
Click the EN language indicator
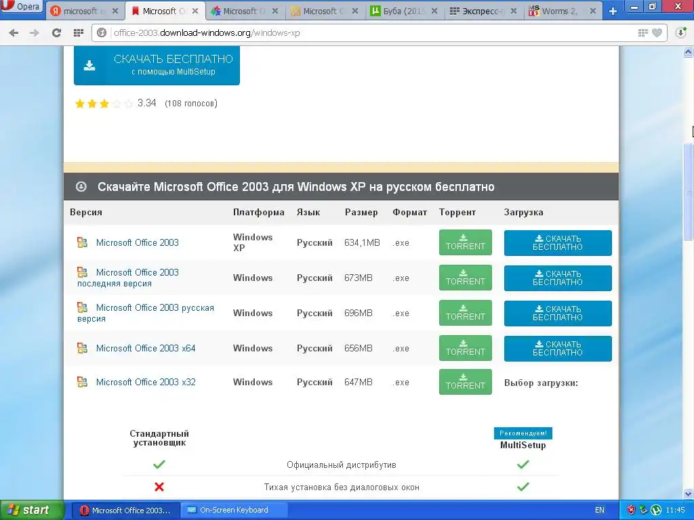(600, 511)
